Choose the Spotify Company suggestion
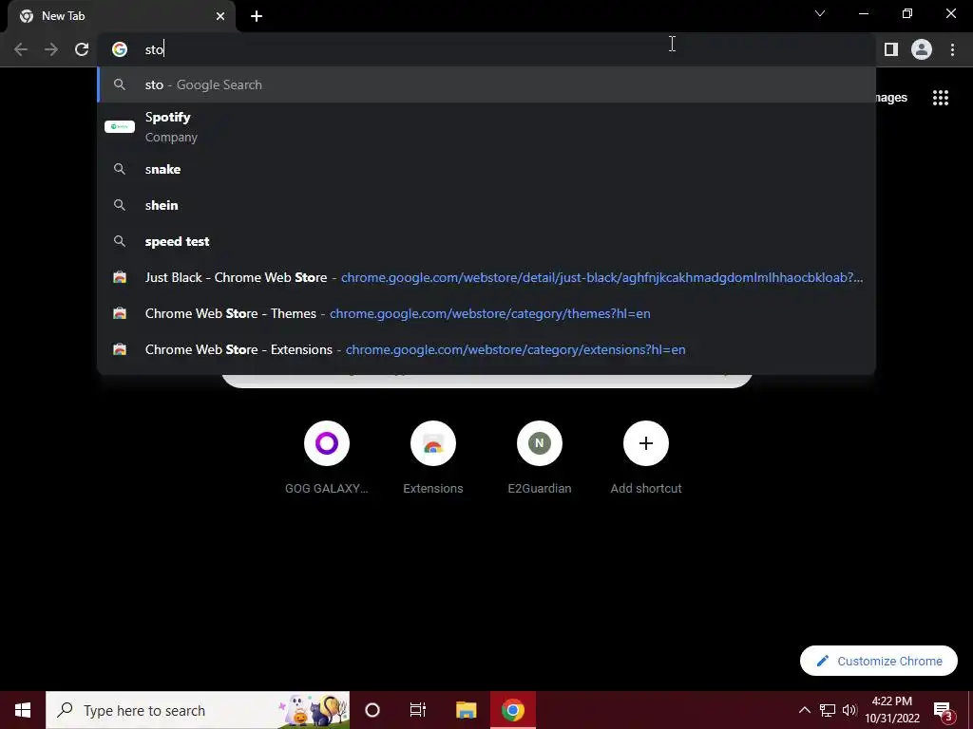This screenshot has width=973, height=729. [x=486, y=126]
